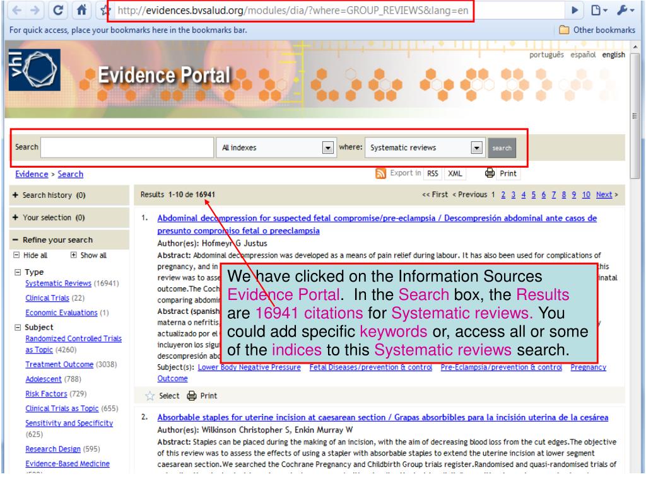Viewport: 646px width, 484px height.
Task: Click the page vertical scrollbar thumb
Action: click(x=635, y=117)
